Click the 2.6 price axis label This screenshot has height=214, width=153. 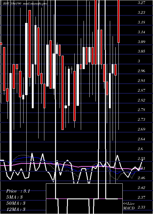[140, 149]
